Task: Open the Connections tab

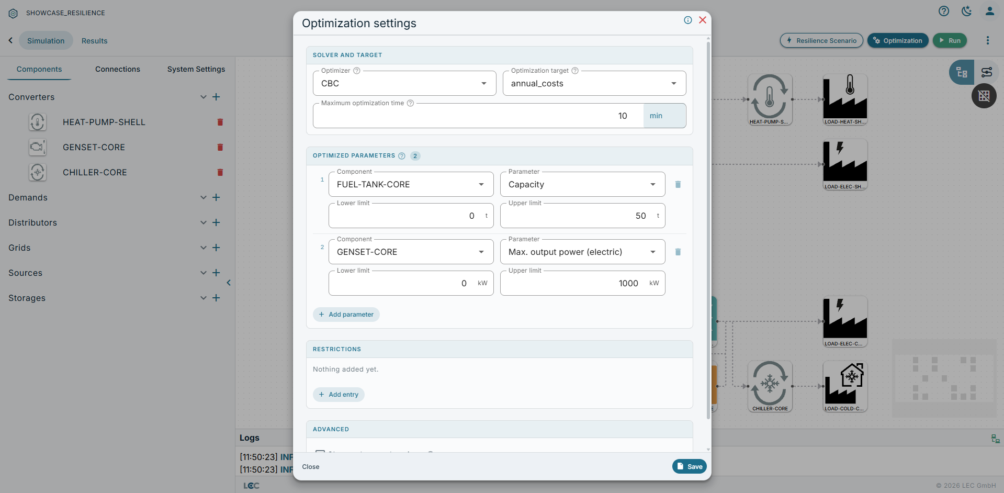Action: point(118,69)
